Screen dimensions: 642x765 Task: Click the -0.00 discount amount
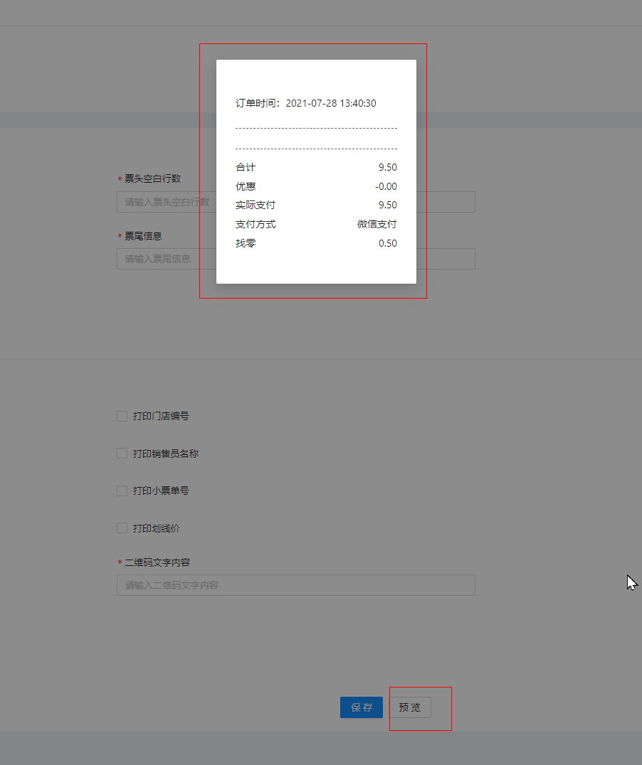tap(386, 186)
